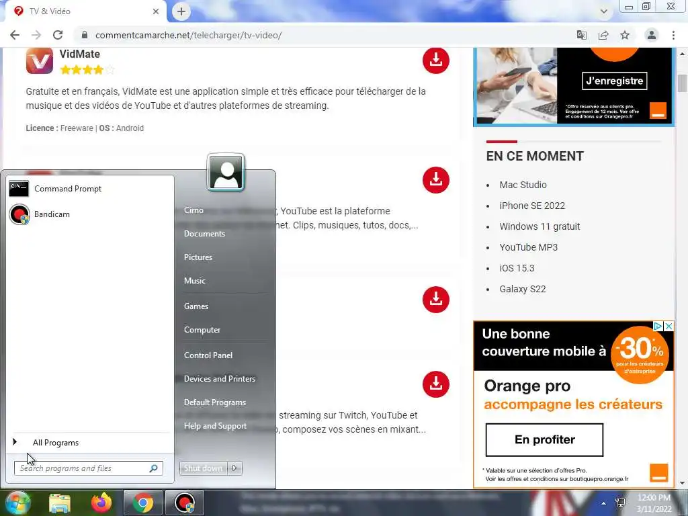Click the Bandicam record icon in Start menu
Viewport: 688px width, 516px height.
pos(19,214)
